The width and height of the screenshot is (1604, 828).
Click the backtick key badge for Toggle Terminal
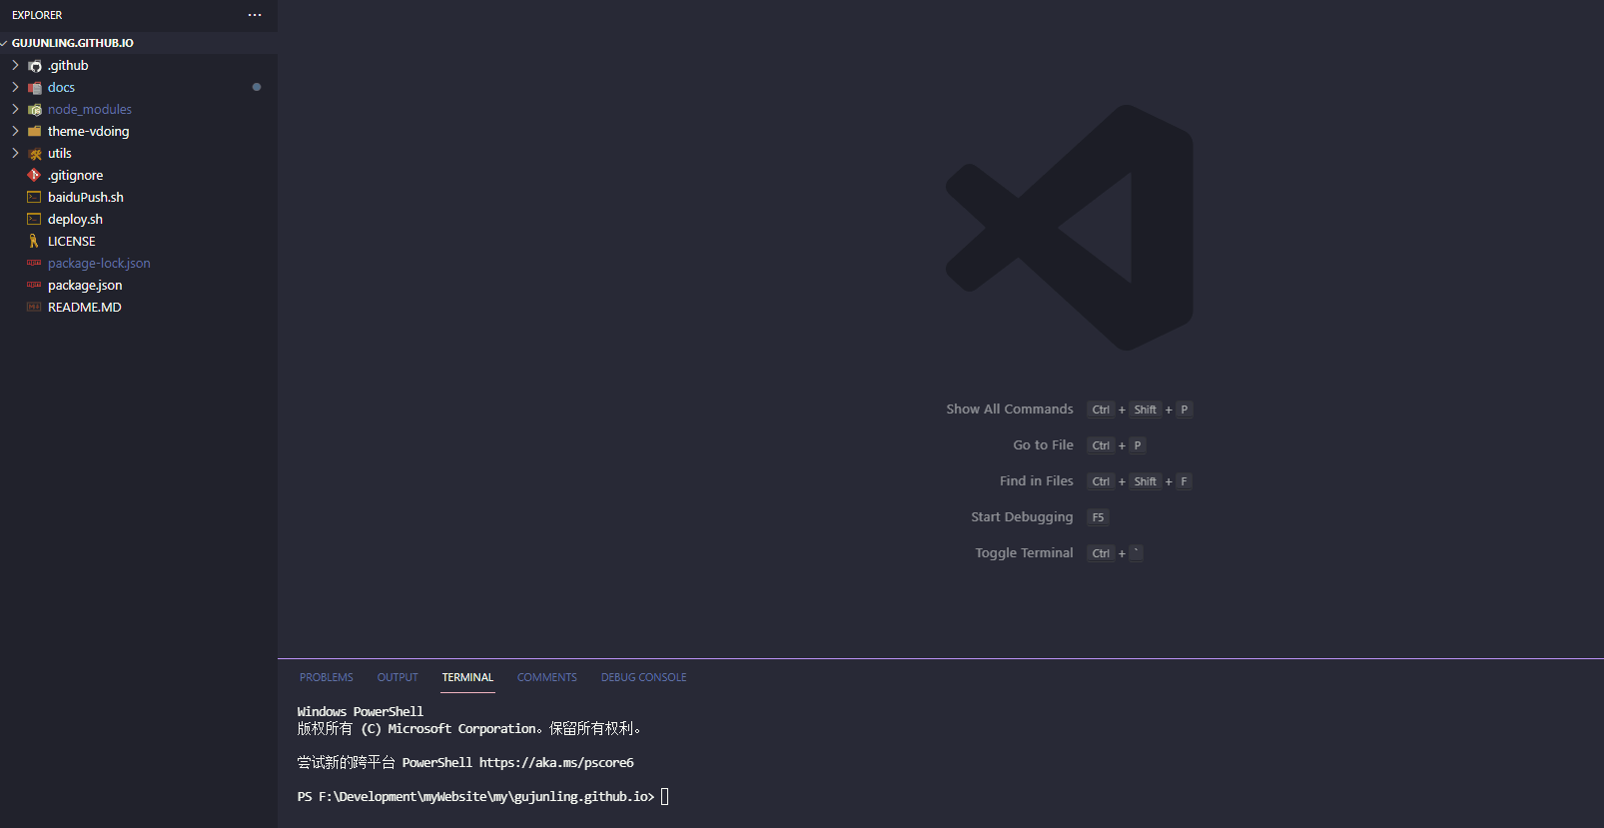tap(1137, 553)
